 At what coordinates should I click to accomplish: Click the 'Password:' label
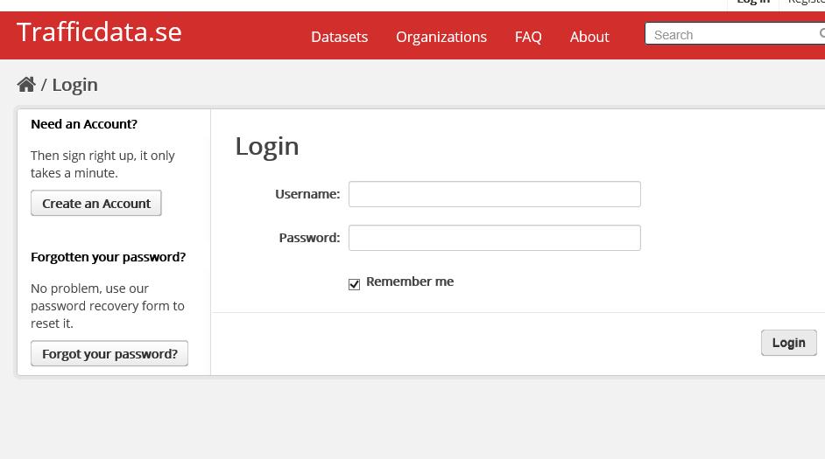[309, 238]
